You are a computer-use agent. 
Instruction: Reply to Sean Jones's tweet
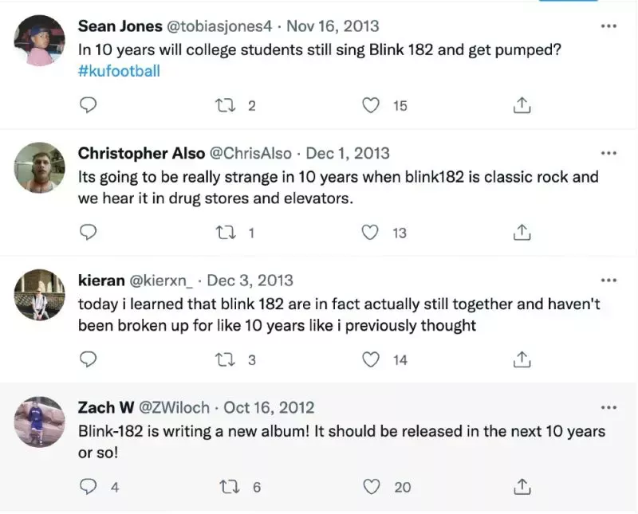89,105
